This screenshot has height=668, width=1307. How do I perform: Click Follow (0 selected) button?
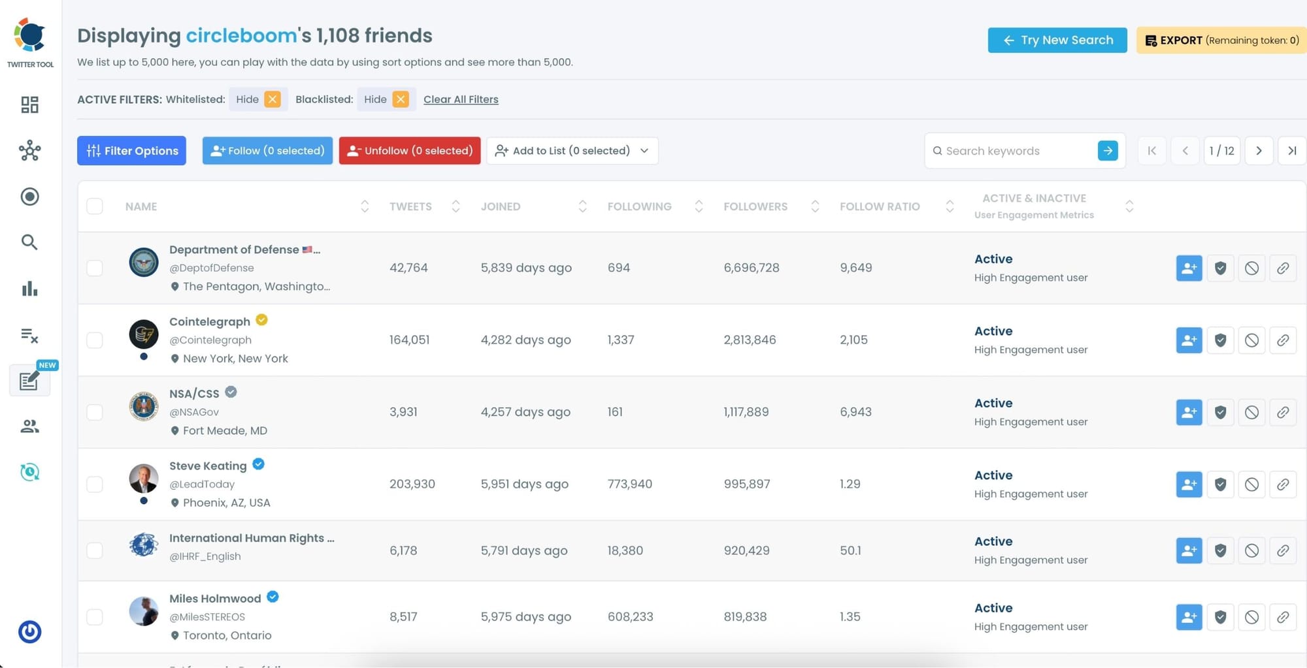[267, 151]
